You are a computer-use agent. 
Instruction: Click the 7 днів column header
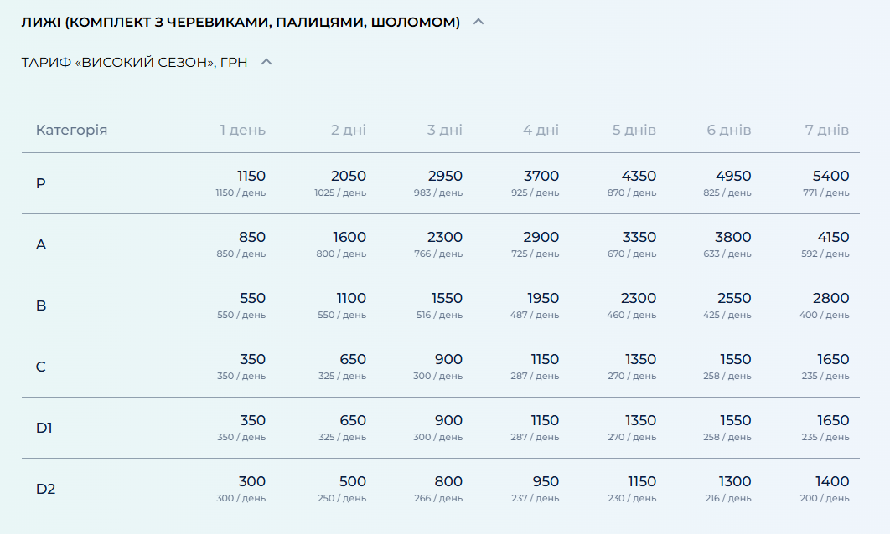pos(826,130)
